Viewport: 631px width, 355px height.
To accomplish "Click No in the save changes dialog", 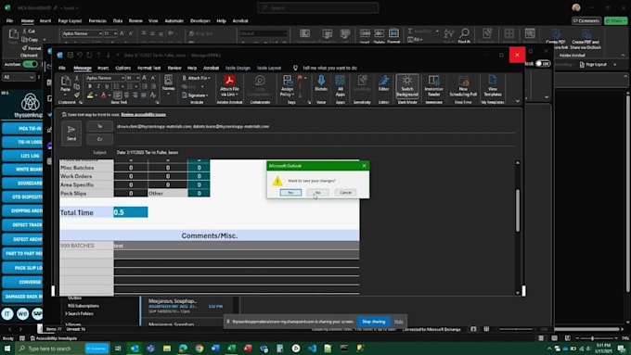I will point(318,193).
